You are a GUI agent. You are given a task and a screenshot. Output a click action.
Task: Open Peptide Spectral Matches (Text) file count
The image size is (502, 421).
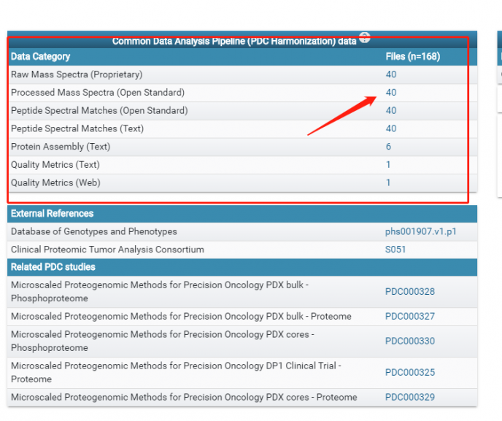pos(391,128)
